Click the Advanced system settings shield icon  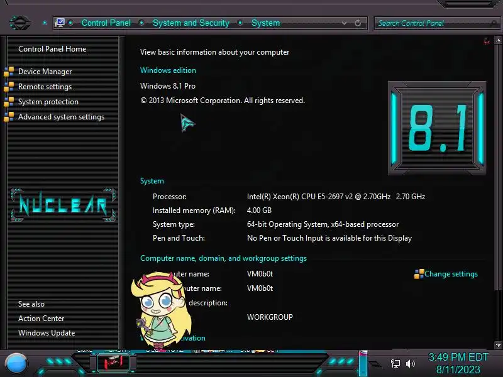tap(9, 117)
